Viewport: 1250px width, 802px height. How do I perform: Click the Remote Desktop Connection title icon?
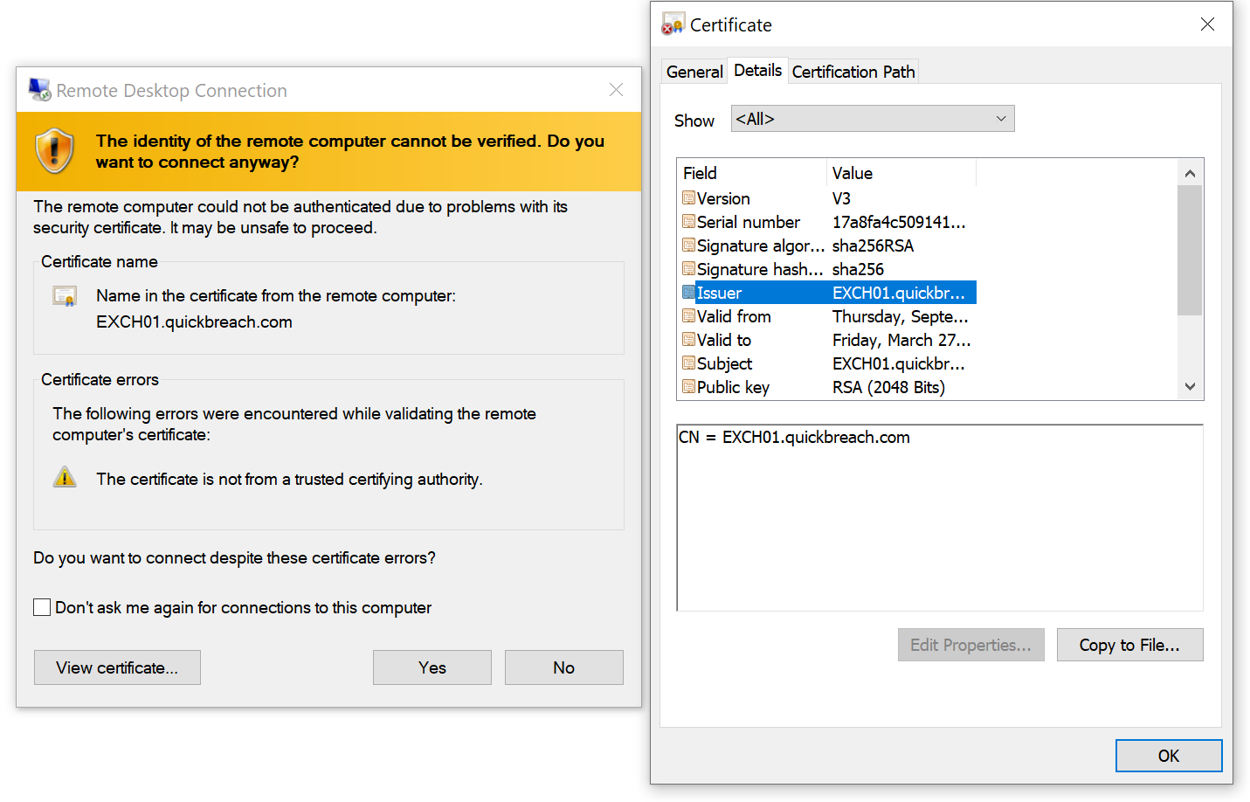(x=39, y=90)
